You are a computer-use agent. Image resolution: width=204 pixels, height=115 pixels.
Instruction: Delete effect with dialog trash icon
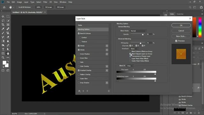(109, 91)
